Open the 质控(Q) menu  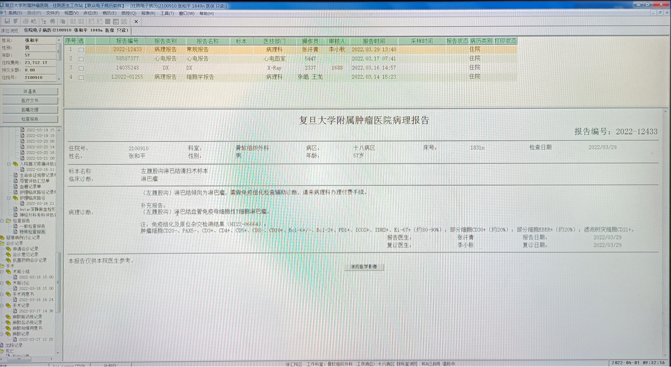click(x=128, y=13)
